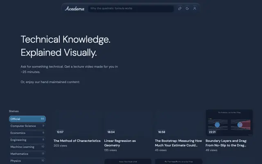The width and height of the screenshot is (262, 164).
Task: Click the '45 views' text
Action: pyautogui.click(x=161, y=150)
